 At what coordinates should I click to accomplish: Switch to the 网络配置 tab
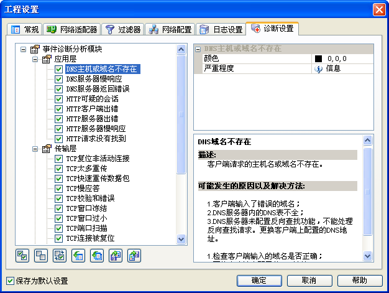pyautogui.click(x=170, y=29)
